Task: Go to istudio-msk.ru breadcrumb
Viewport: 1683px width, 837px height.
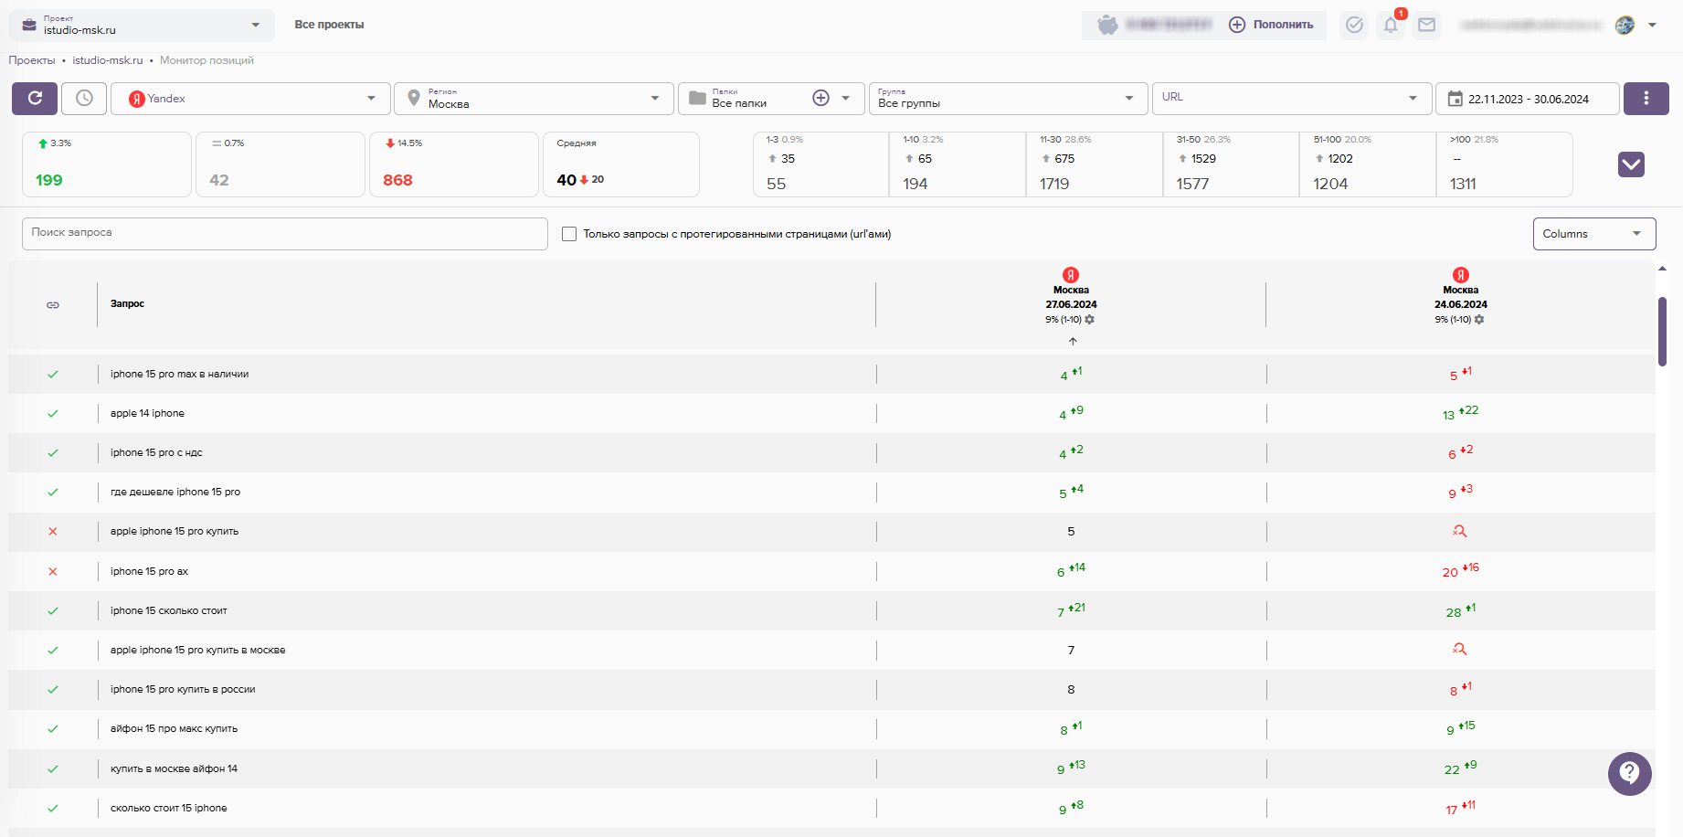Action: click(x=108, y=60)
